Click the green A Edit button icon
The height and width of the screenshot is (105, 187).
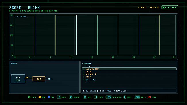[30, 97]
